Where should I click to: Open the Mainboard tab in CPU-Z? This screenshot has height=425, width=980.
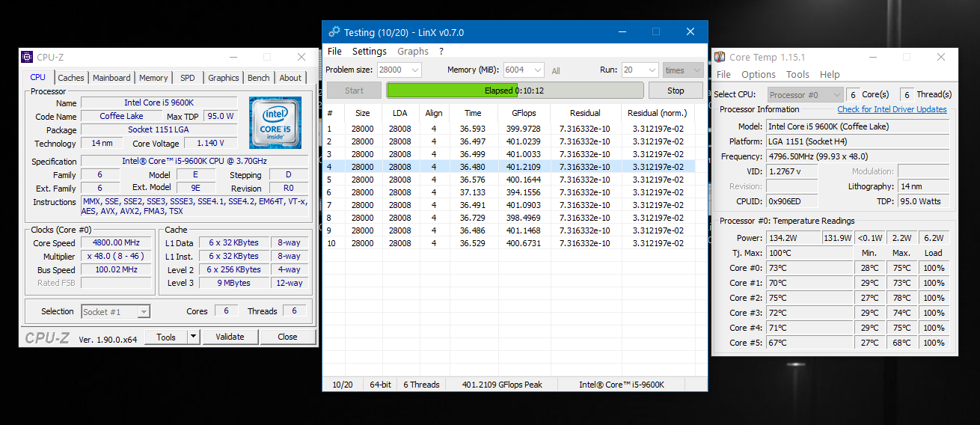(111, 78)
